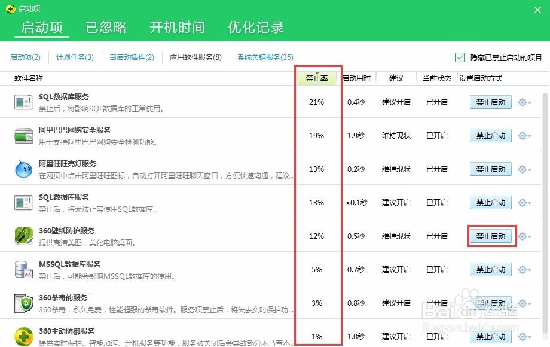Click the 360杀毒的服务 shield icon
The width and height of the screenshot is (550, 347).
[x=23, y=303]
